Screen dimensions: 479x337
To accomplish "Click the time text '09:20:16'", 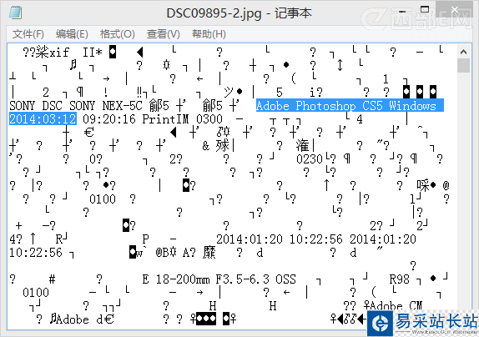I will [109, 119].
